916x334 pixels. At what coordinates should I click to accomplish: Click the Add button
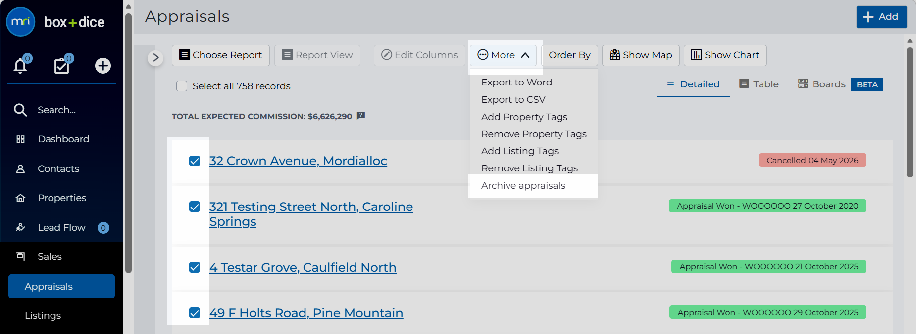pyautogui.click(x=881, y=17)
